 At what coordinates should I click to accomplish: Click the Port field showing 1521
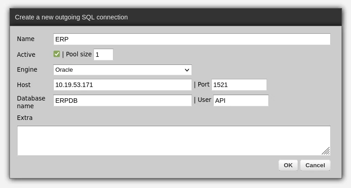click(x=239, y=85)
